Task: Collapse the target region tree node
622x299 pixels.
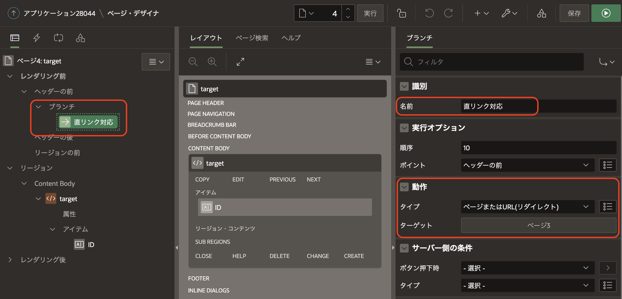Action: click(38, 199)
